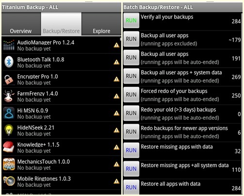Click warning triangle beside Bluetooth Talk

116,62
